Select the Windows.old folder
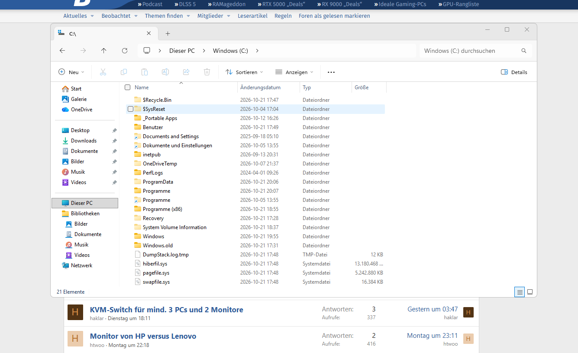578x353 pixels. [x=255, y=246]
